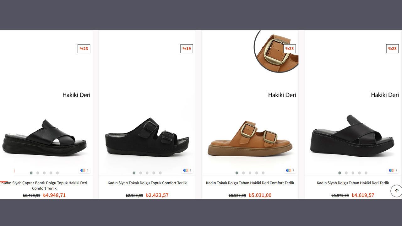Click the ₺5.031,00 discounted price
402x226 pixels.
coord(260,195)
